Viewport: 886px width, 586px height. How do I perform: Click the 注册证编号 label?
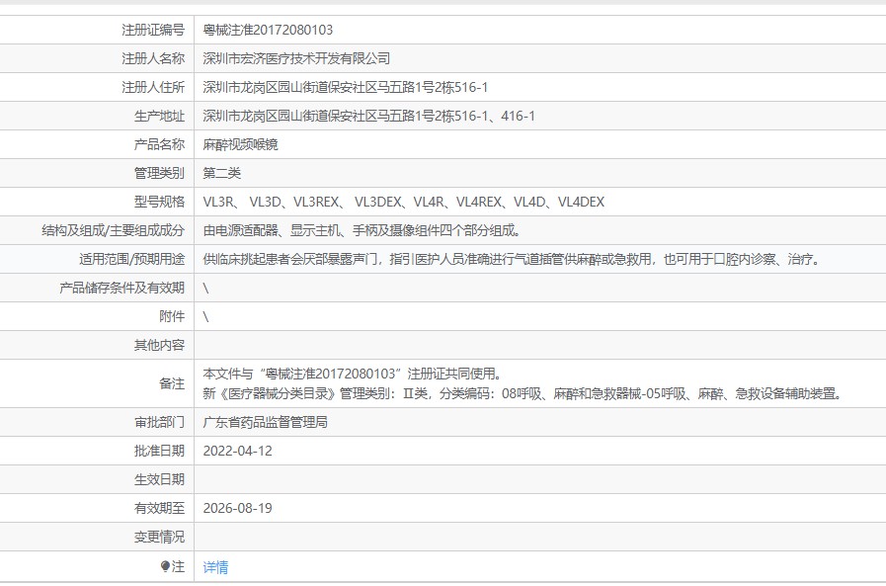point(153,30)
